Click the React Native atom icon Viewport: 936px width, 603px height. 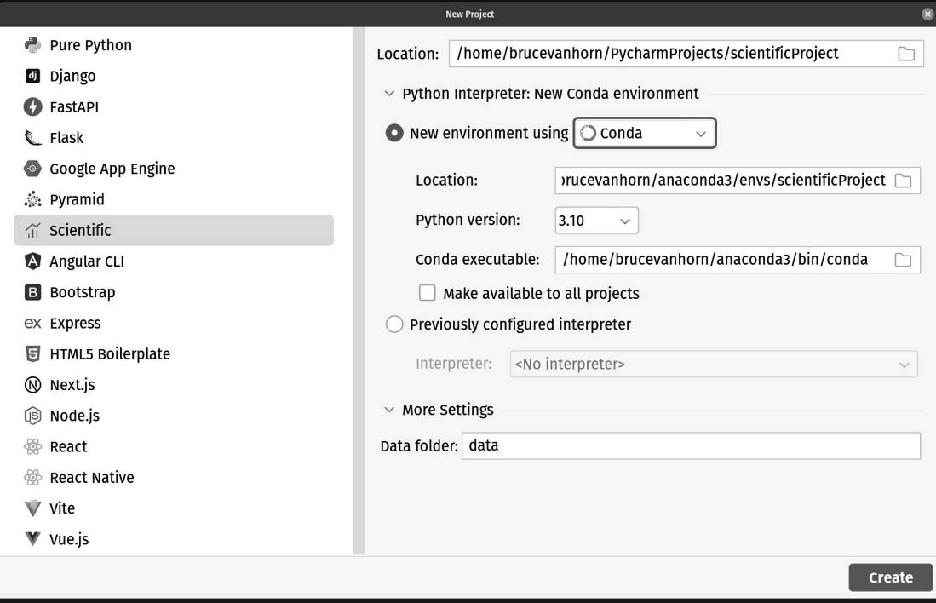tap(33, 478)
